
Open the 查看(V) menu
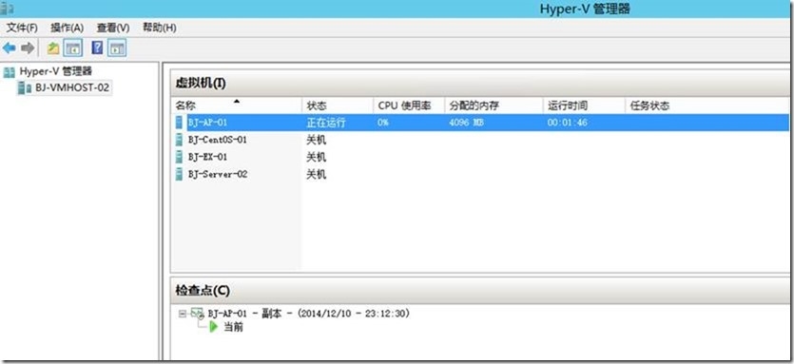(x=113, y=28)
